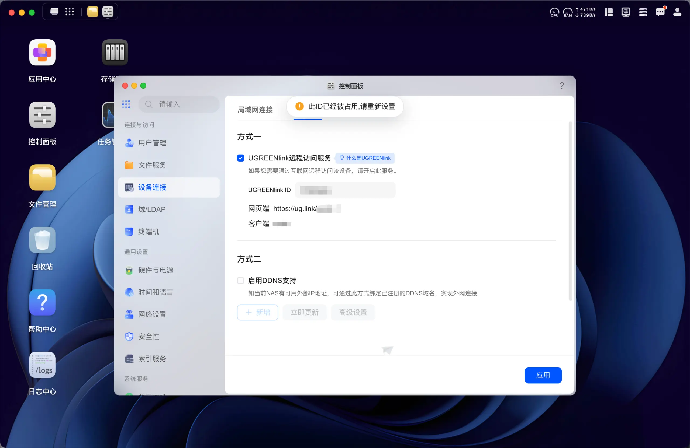Open 网络设置 in sidebar
The height and width of the screenshot is (448, 690).
click(169, 314)
